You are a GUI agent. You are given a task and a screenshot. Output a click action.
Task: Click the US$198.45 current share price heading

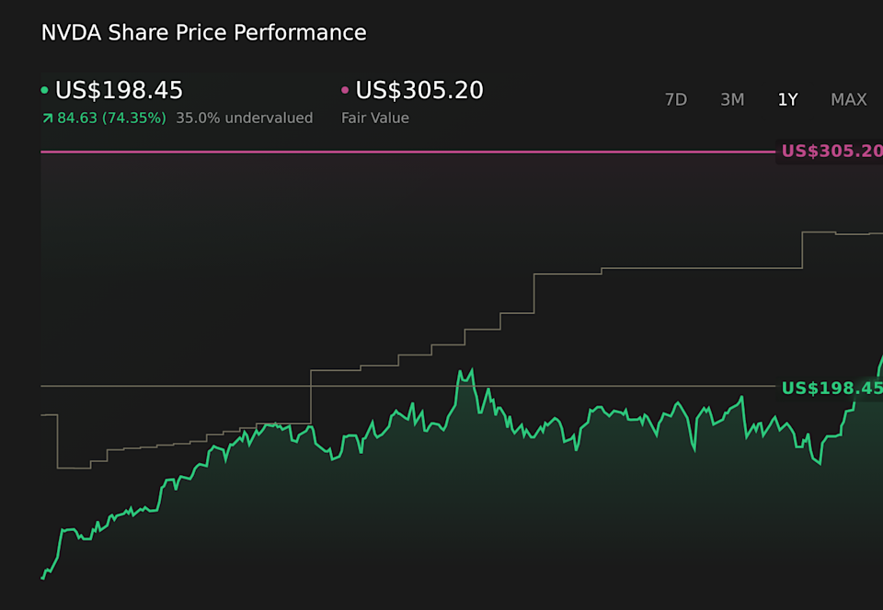coord(119,90)
